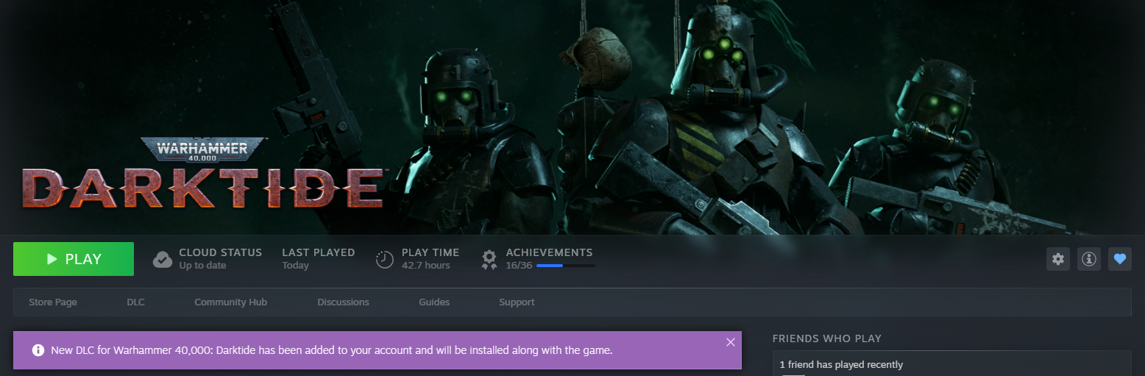
Task: Click the play time clock icon
Action: 385,260
